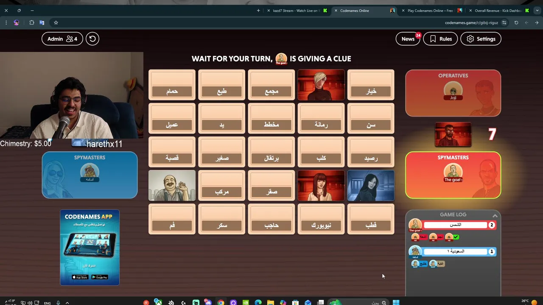The height and width of the screenshot is (305, 543).
Task: Select the word card حمام
Action: click(172, 85)
